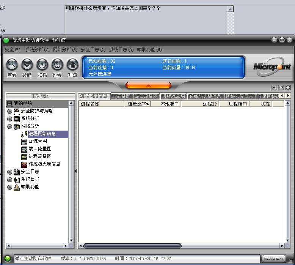Viewport: 295px width, 265px height.
Task: Click the brick wall 传统防火墙信息 icon
Action: coord(24,164)
